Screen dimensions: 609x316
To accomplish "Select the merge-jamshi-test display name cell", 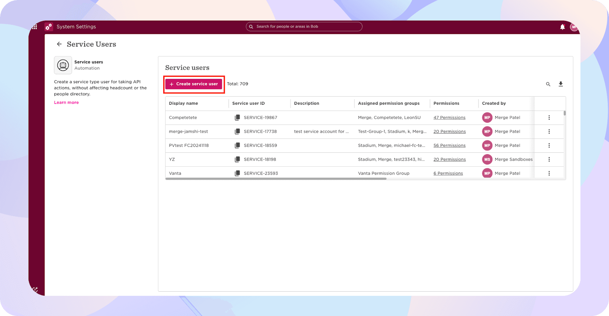I will [188, 131].
